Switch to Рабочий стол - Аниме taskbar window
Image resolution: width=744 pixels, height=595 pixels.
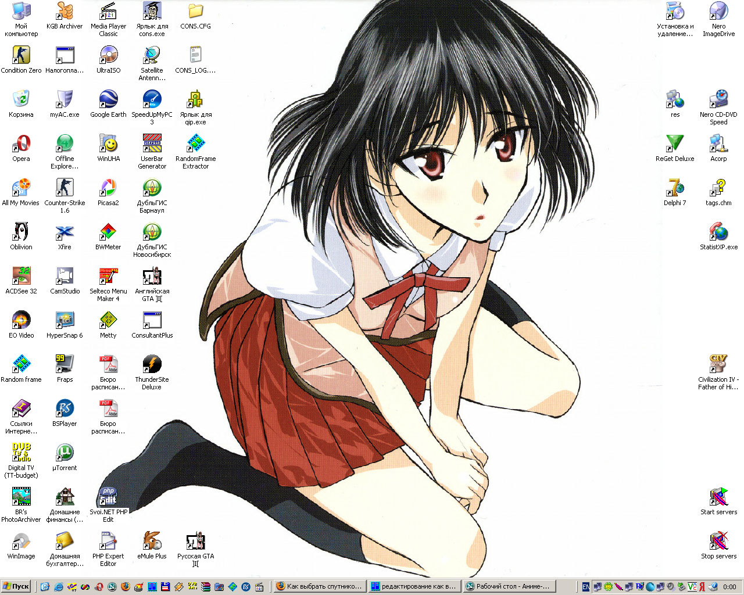pyautogui.click(x=509, y=586)
